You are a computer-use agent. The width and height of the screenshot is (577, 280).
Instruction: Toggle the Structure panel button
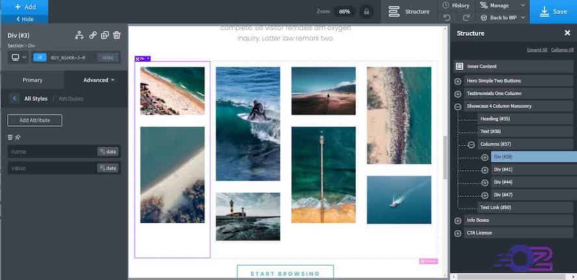409,12
